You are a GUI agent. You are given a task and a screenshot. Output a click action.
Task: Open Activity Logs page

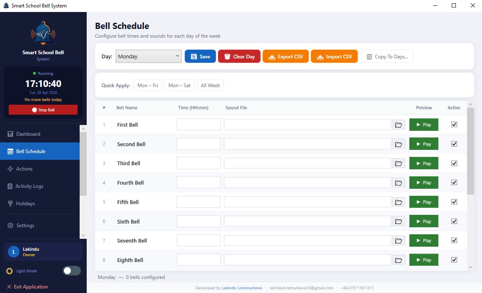(x=40, y=186)
